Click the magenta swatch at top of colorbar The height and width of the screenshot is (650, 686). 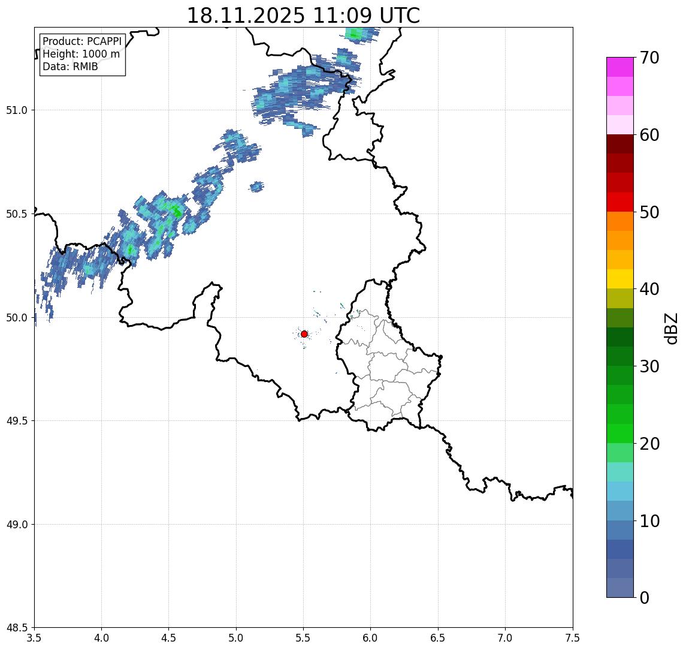click(x=620, y=67)
